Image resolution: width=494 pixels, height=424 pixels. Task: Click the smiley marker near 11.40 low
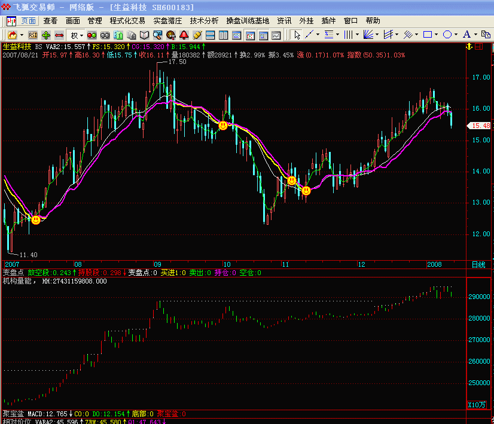(x=36, y=220)
